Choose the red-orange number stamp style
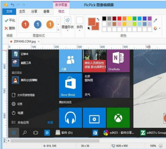This screenshot has height=149, width=166. 25,25
